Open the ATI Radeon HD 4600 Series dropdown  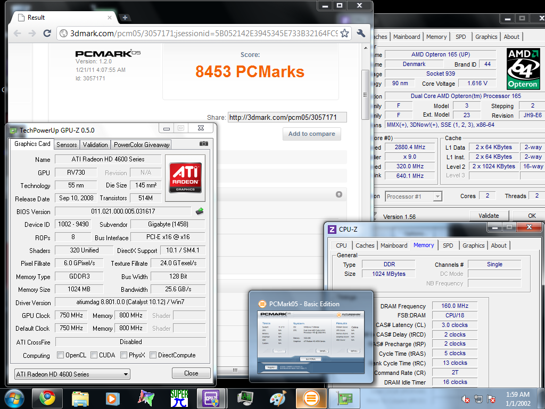pyautogui.click(x=72, y=374)
